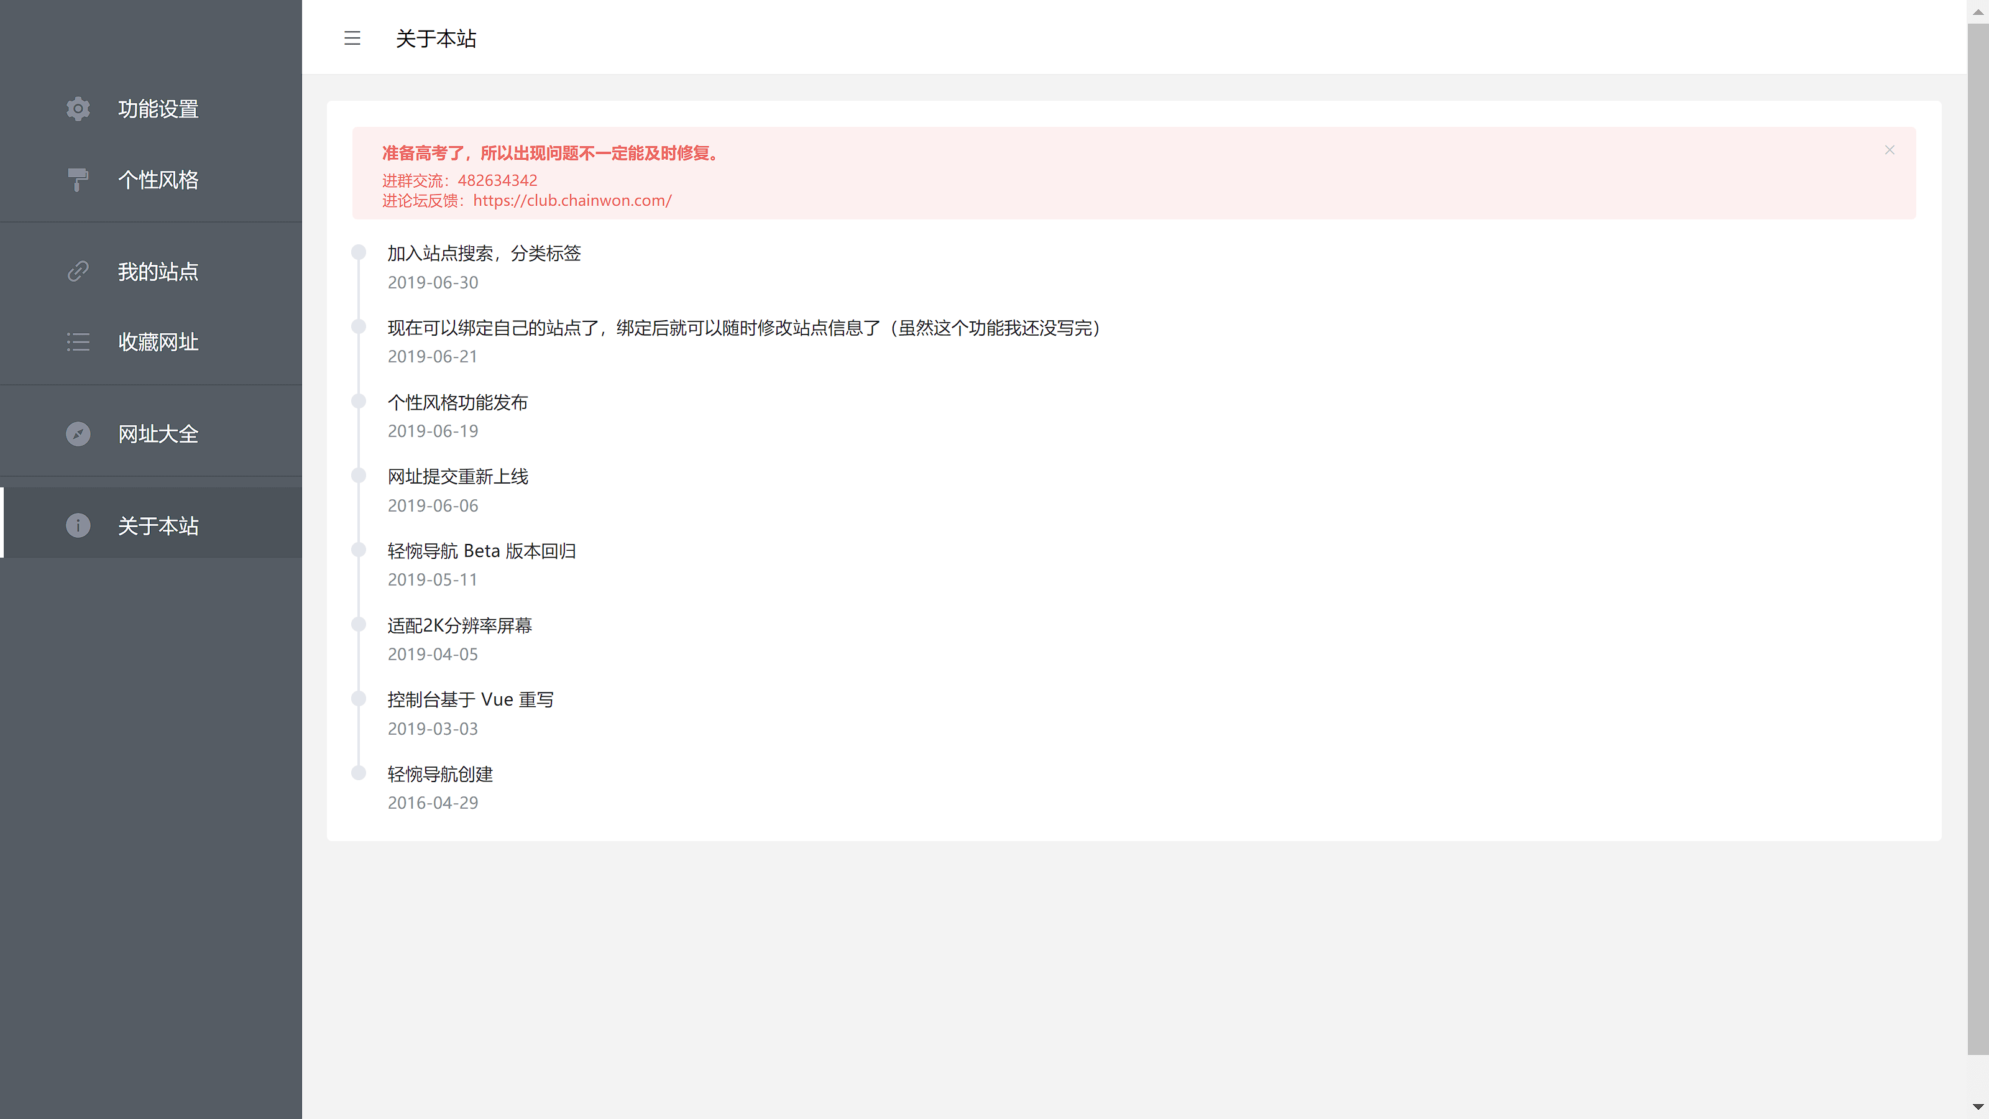Click the 收藏网址 list icon

78,342
